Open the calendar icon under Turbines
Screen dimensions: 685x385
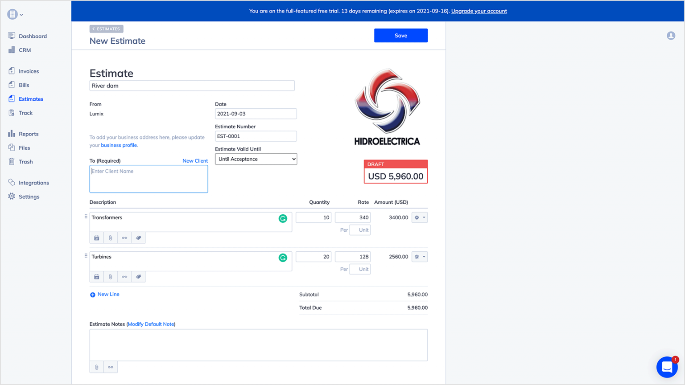[x=96, y=277]
